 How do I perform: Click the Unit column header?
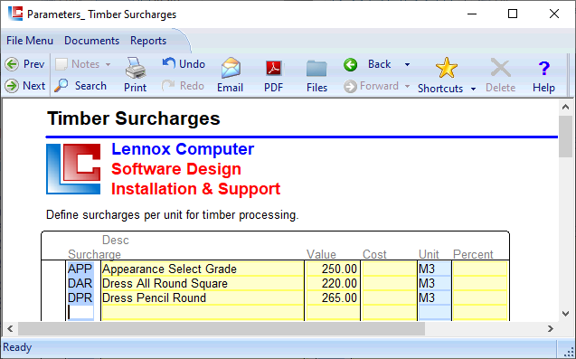point(429,254)
